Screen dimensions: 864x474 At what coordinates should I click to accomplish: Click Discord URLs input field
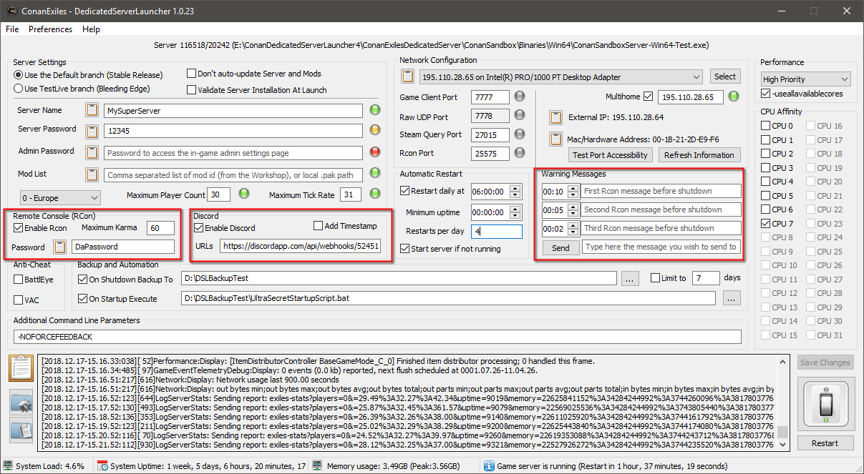pyautogui.click(x=300, y=246)
